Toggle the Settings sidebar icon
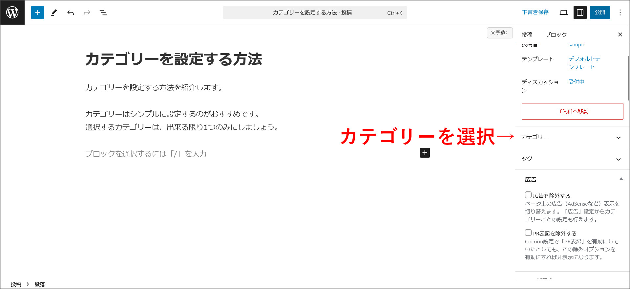The width and height of the screenshot is (630, 289). tap(580, 12)
